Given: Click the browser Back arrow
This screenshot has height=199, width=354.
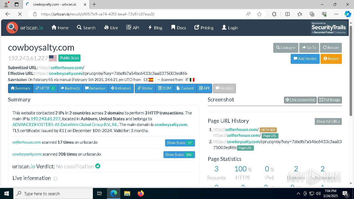Looking at the screenshot, I should click(8, 14).
